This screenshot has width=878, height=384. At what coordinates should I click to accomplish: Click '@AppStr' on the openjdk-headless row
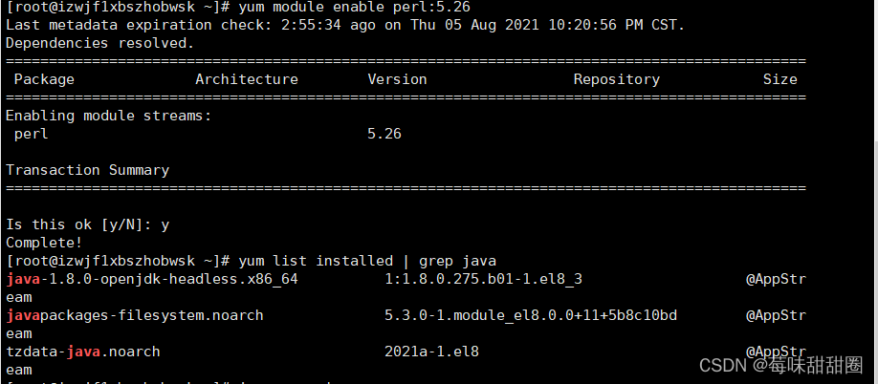[776, 280]
